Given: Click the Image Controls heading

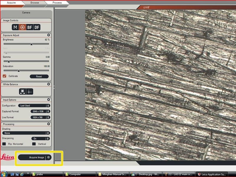Looking at the screenshot, I should [x=11, y=20].
